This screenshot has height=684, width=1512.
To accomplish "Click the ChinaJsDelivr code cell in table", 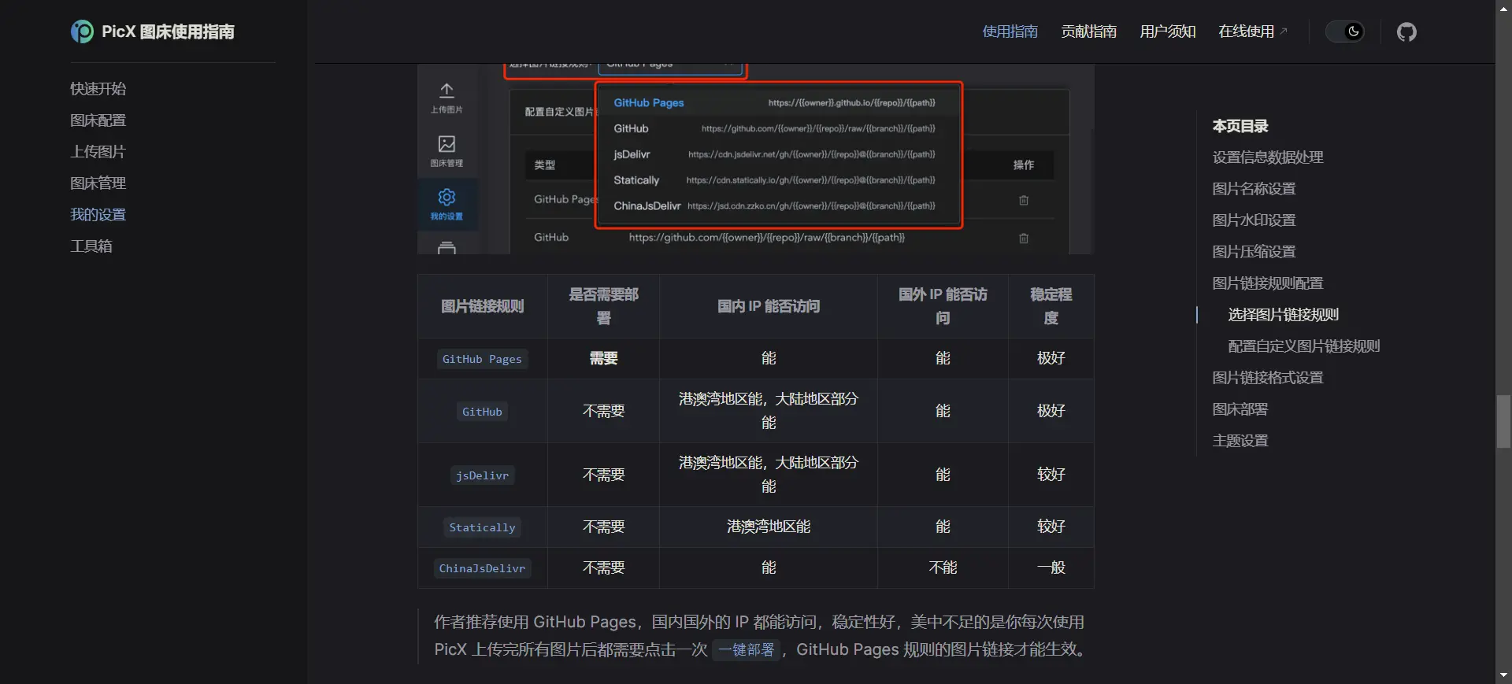I will pyautogui.click(x=482, y=568).
